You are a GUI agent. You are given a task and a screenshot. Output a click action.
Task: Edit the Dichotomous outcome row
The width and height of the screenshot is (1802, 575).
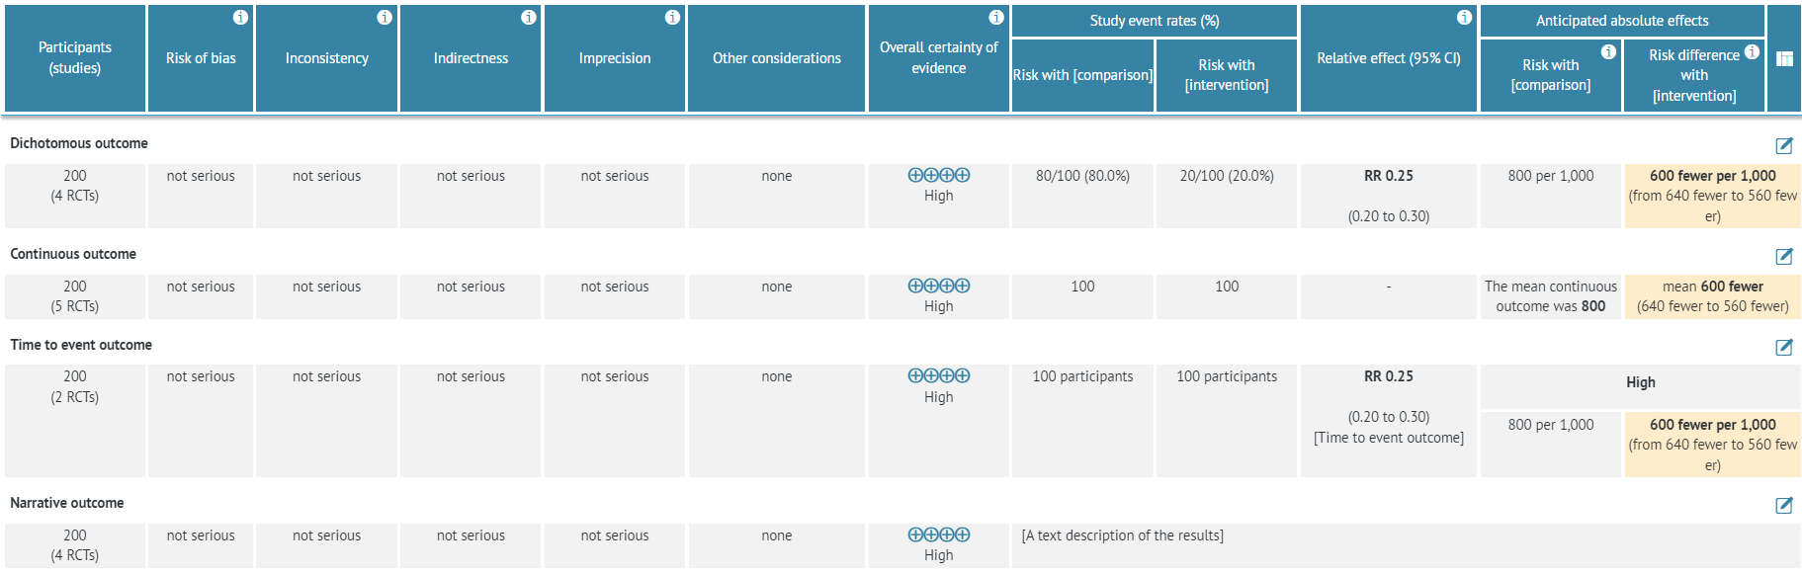coord(1784,145)
